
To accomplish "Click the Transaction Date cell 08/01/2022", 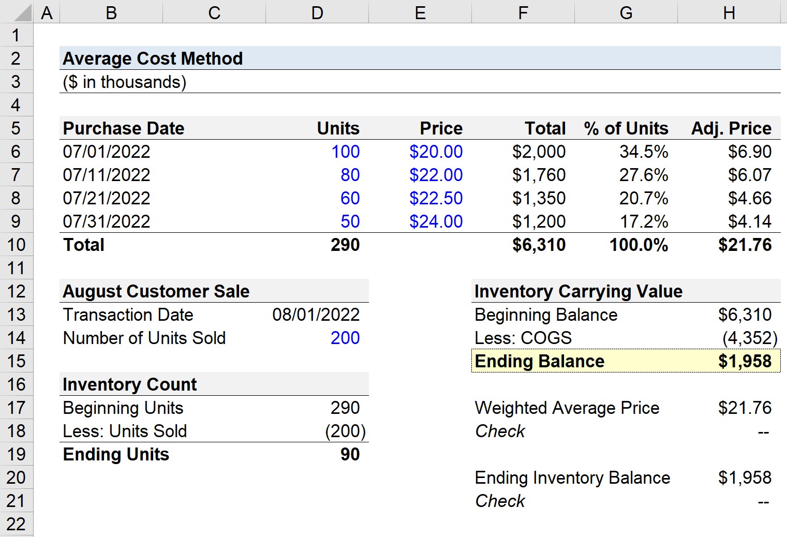I will (316, 315).
